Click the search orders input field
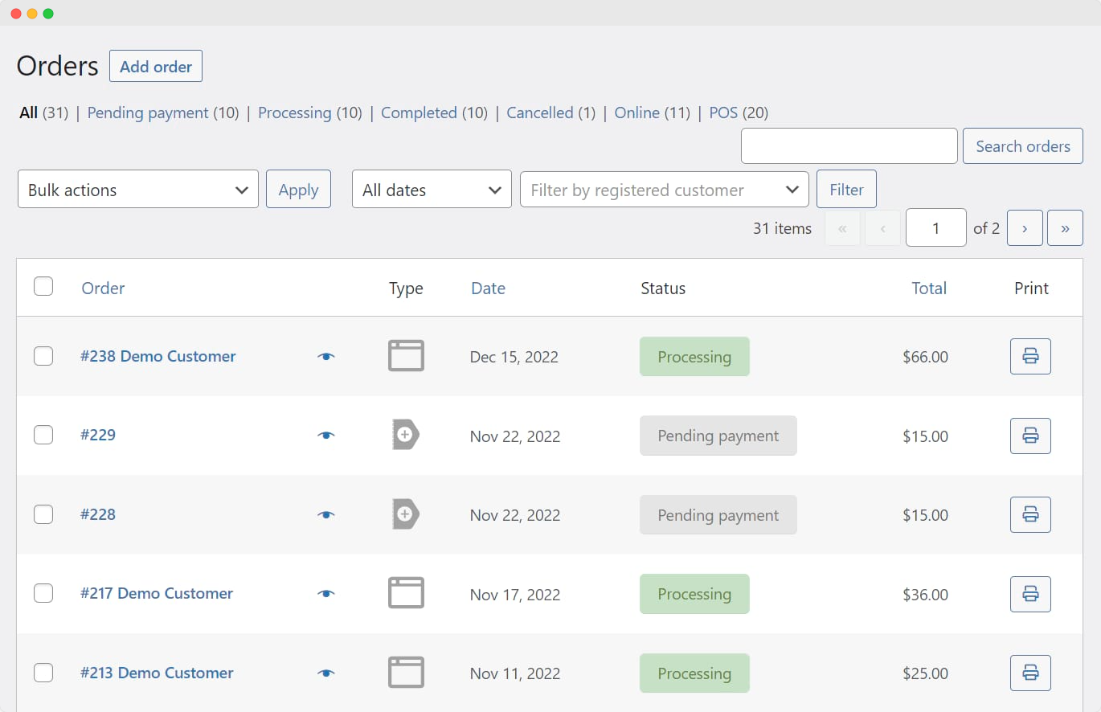 coord(849,145)
